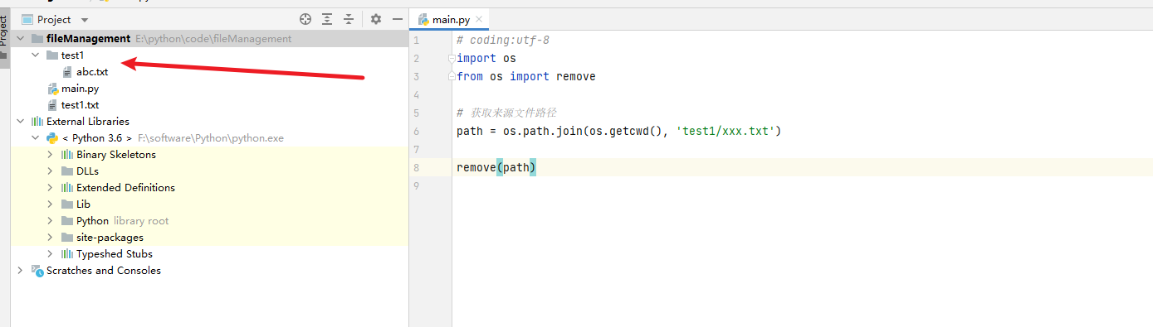This screenshot has width=1153, height=327.
Task: Toggle code folding marker at import os line
Action: (x=452, y=58)
